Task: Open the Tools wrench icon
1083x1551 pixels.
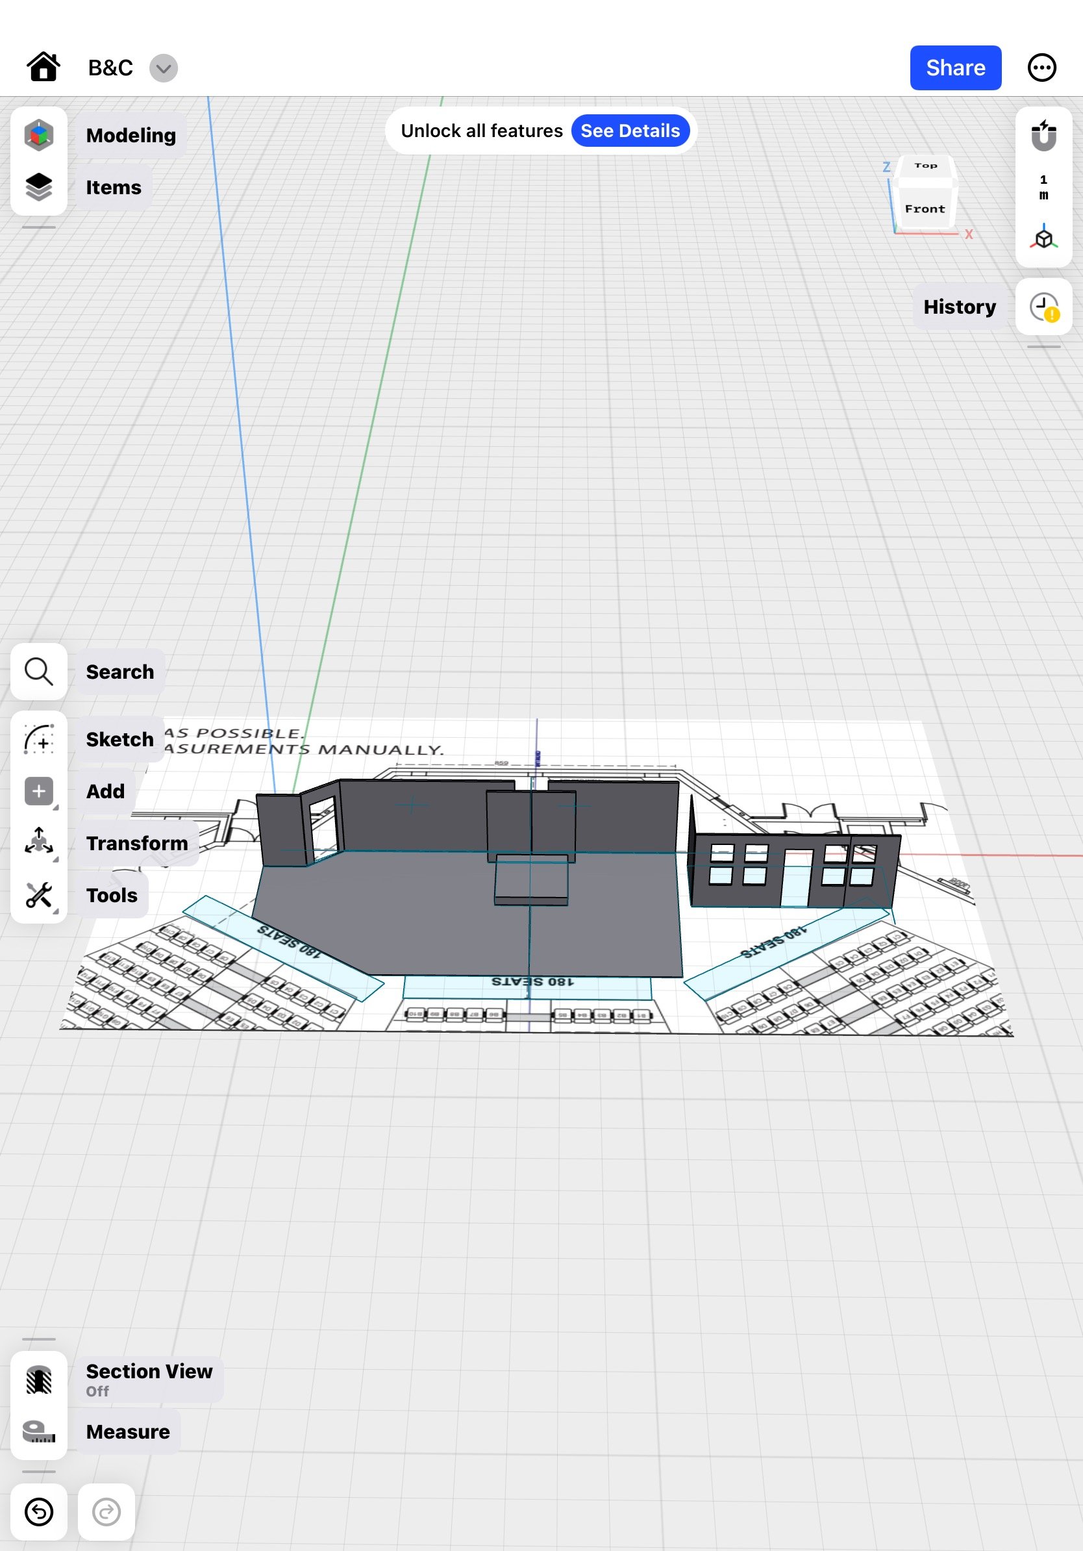Action: tap(38, 895)
